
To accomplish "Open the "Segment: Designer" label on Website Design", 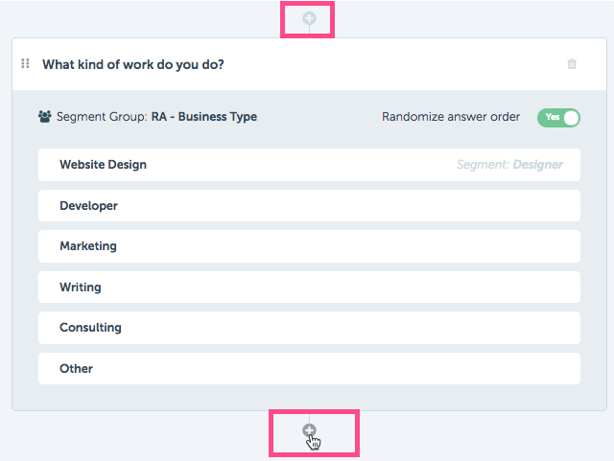I will point(509,165).
